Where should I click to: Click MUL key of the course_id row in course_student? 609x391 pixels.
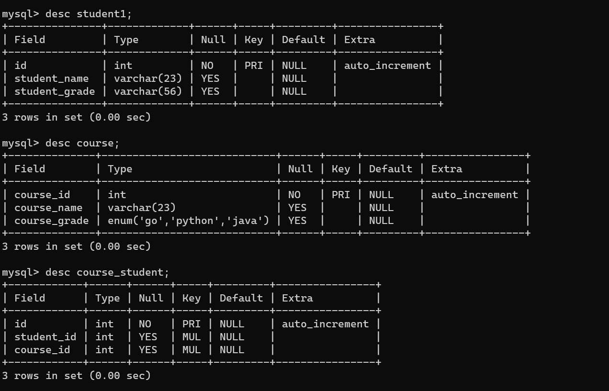coord(192,350)
